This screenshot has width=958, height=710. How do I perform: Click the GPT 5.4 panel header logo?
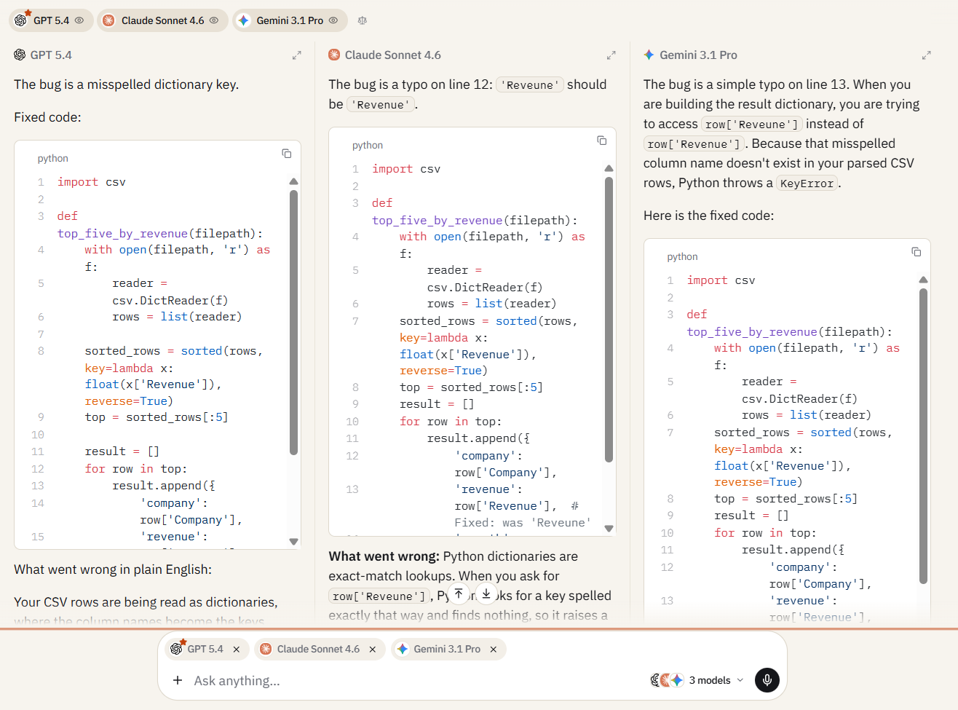(x=20, y=55)
